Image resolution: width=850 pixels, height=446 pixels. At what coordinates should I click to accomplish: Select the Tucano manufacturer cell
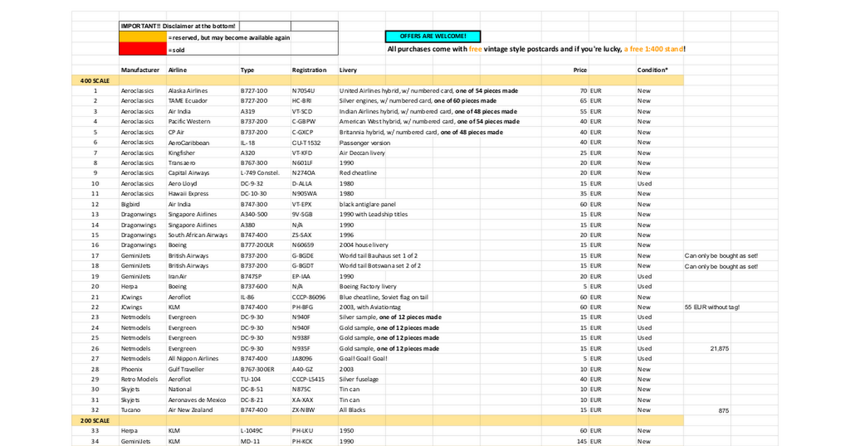point(131,410)
